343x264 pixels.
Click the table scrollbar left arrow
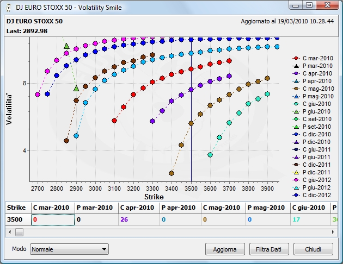(10, 232)
